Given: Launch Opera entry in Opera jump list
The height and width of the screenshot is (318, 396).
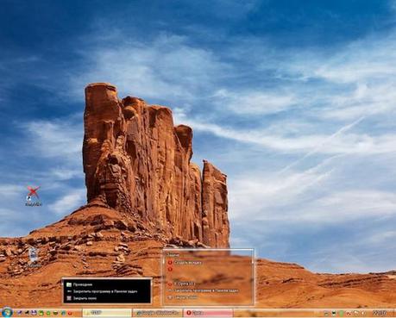Looking at the screenshot, I should tap(209, 284).
